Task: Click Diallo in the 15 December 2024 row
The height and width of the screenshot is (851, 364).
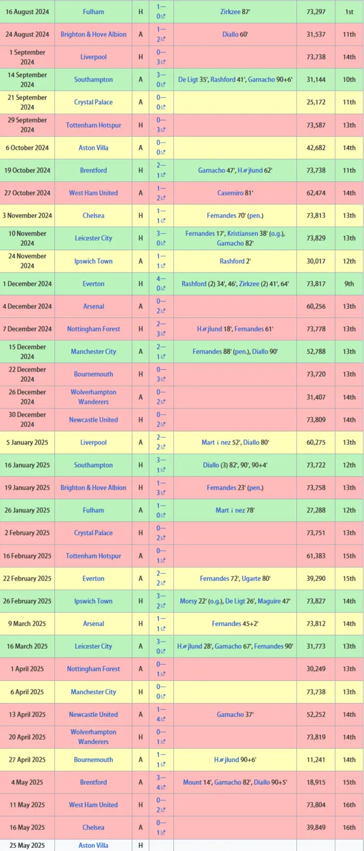Action: point(260,352)
